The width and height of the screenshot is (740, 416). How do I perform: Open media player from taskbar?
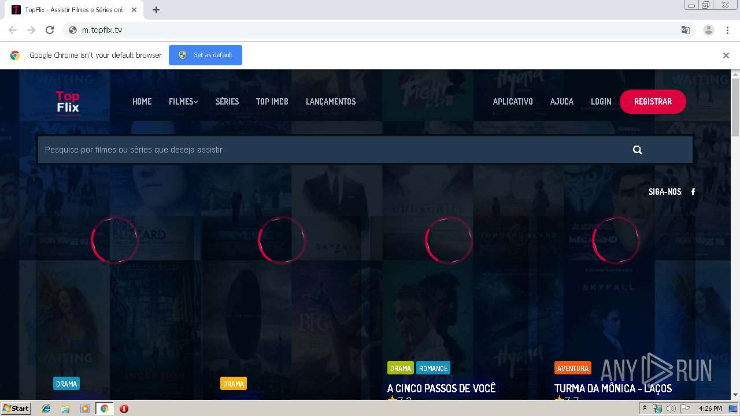click(x=85, y=408)
